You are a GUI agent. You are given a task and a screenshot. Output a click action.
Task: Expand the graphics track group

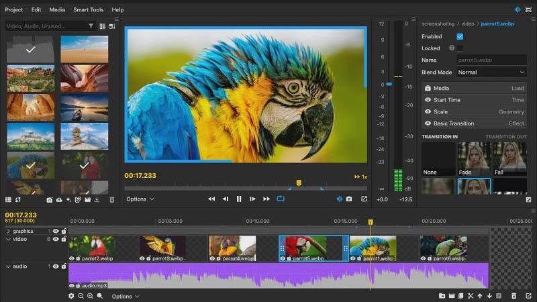8,231
